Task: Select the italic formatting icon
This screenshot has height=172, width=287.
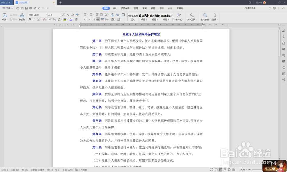Action: pos(34,19)
